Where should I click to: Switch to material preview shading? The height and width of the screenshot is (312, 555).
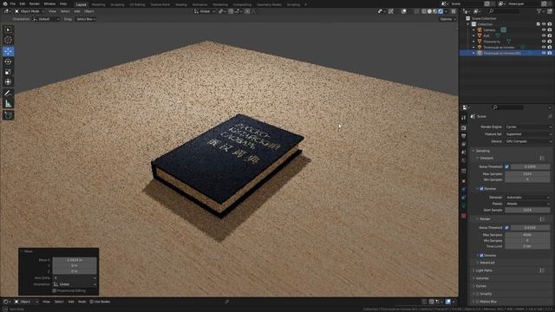[x=435, y=11]
